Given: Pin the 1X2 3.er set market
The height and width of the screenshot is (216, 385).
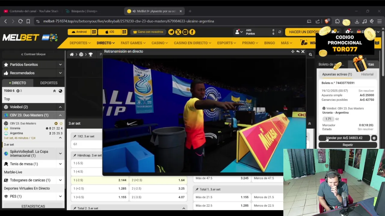Looking at the screenshot, I should (x=75, y=136).
